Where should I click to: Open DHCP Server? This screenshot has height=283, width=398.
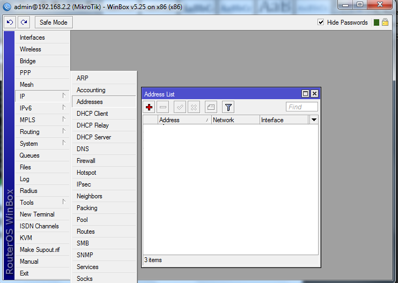[104, 137]
